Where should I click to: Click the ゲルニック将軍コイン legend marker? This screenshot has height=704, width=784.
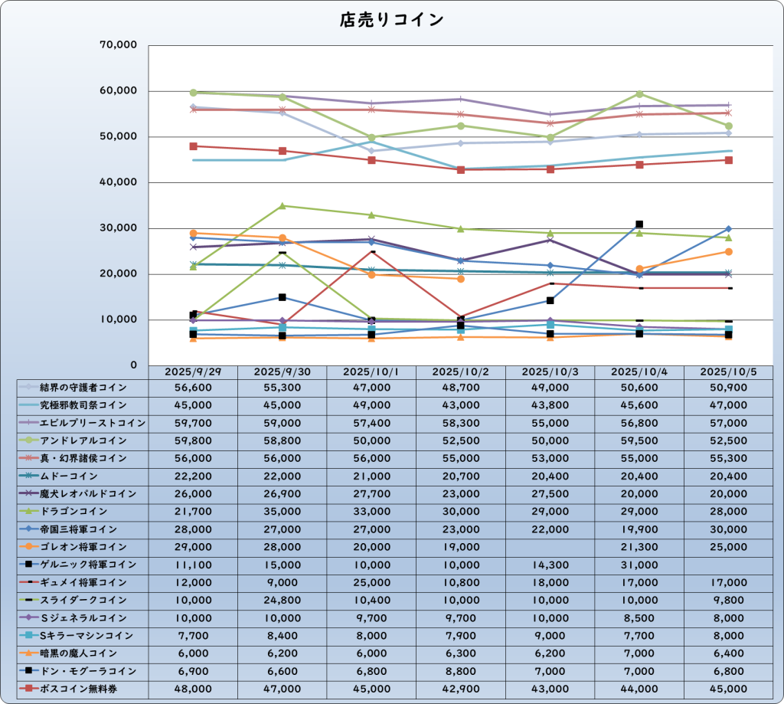[x=28, y=565]
